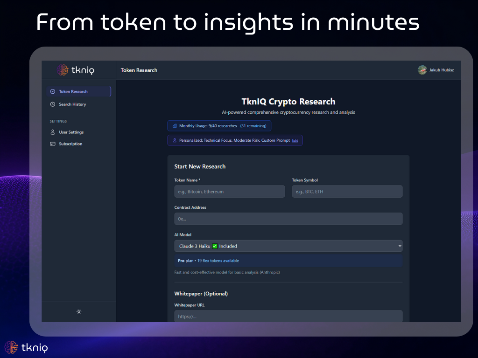
Task: Click the Monthly Usage 9/40 researches badge
Action: point(219,126)
